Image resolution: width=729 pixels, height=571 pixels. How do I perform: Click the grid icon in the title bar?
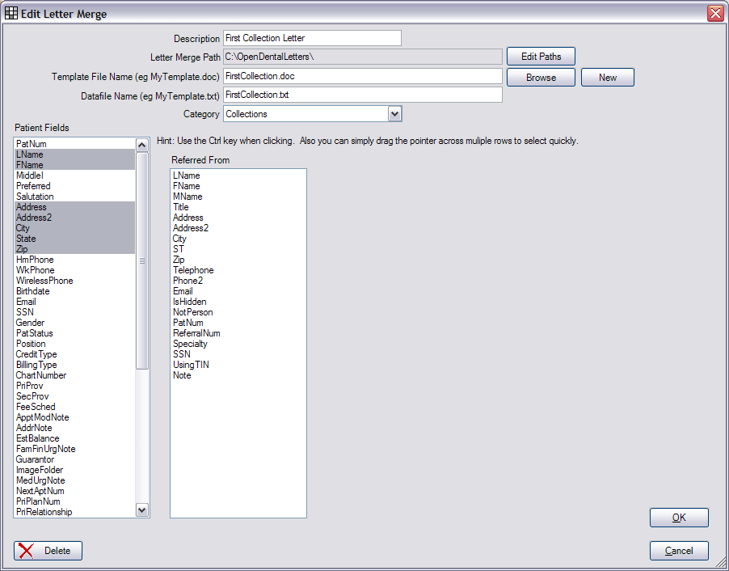pyautogui.click(x=12, y=14)
